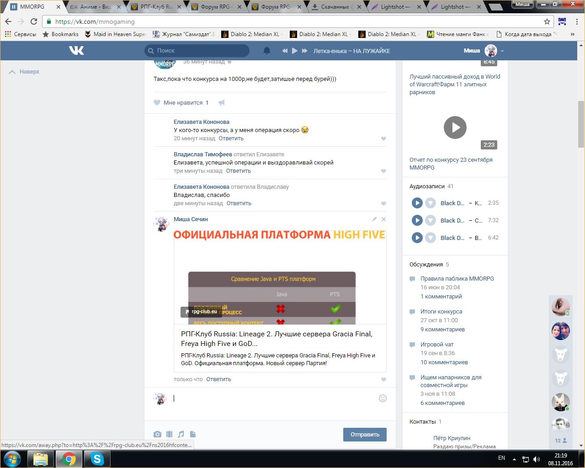Open volume control in system tray

[x=537, y=459]
